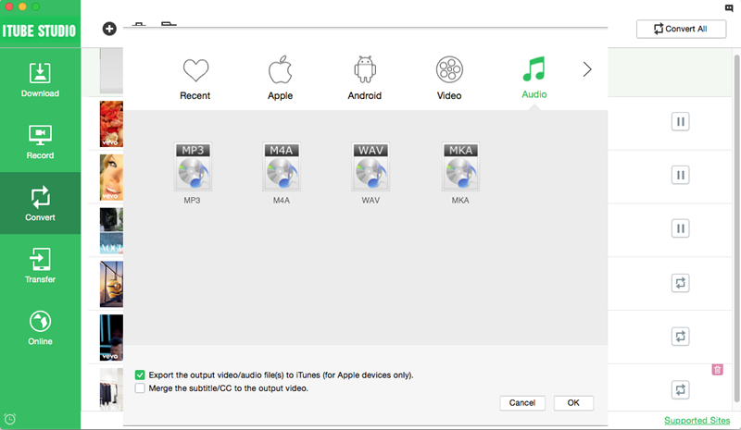This screenshot has height=430, width=741.
Task: Click the iTube Studio logo
Action: [x=39, y=31]
